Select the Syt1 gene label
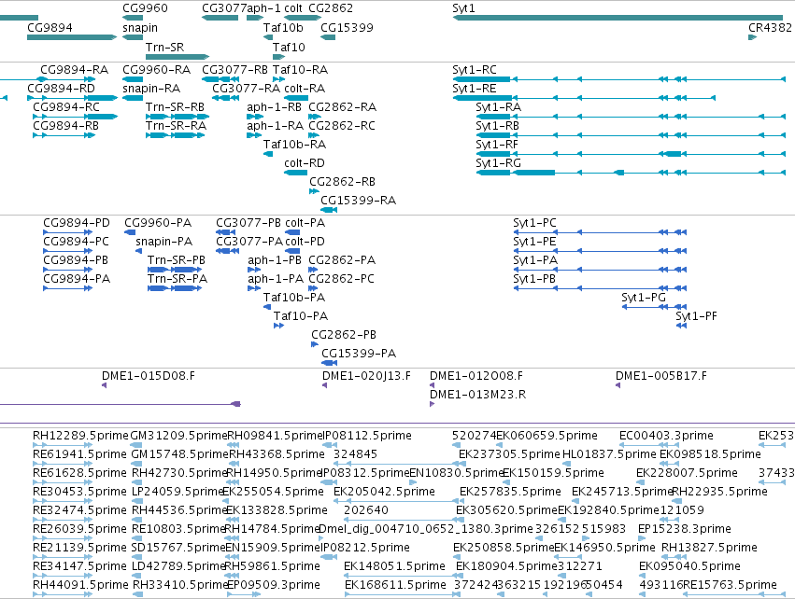The width and height of the screenshot is (795, 599). coord(463,8)
